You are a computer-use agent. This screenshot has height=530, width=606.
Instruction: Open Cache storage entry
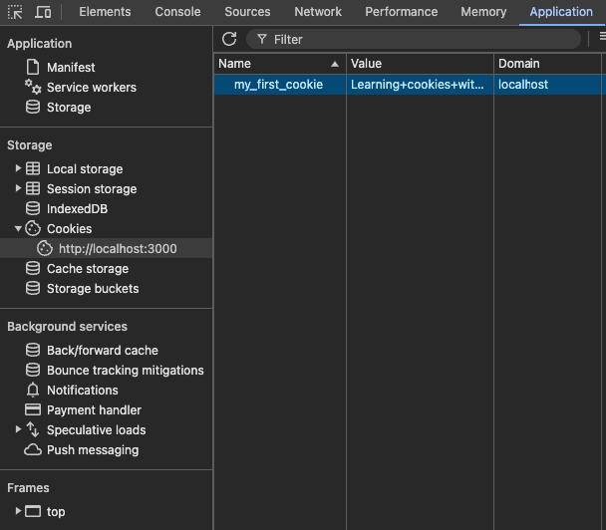click(87, 269)
